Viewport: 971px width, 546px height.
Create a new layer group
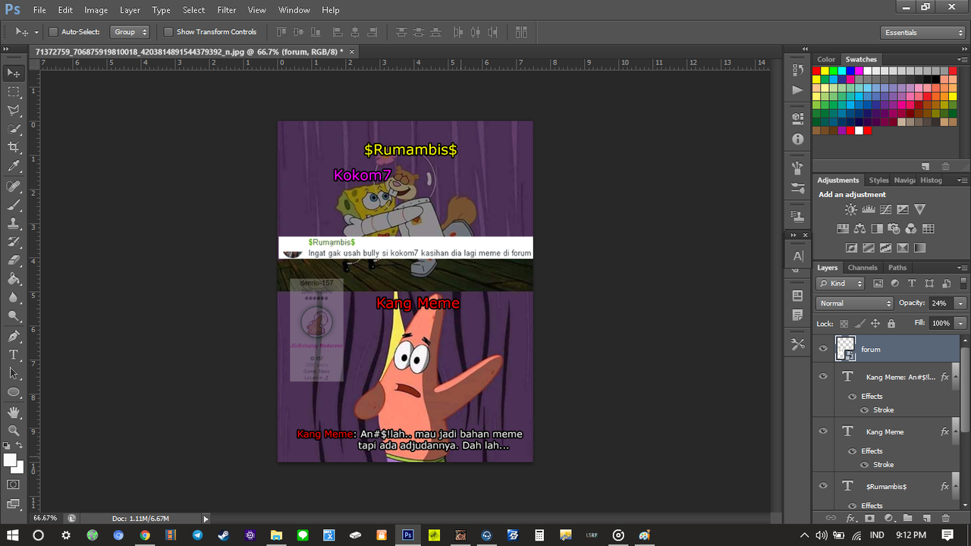click(x=907, y=519)
